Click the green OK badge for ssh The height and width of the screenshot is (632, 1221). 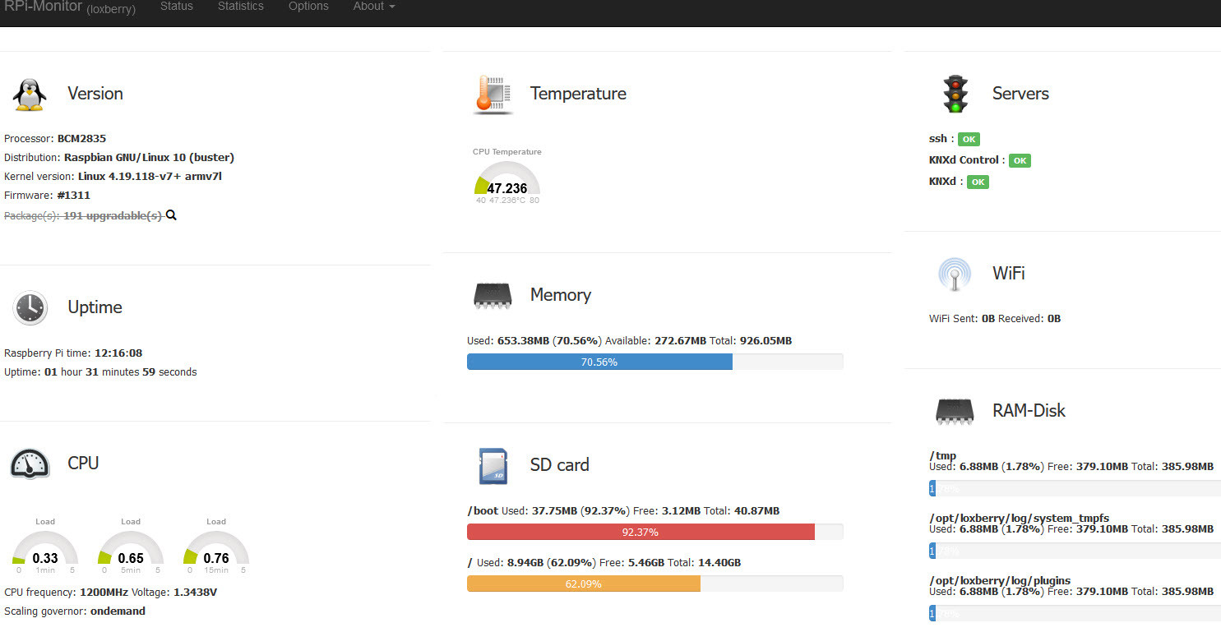(969, 140)
